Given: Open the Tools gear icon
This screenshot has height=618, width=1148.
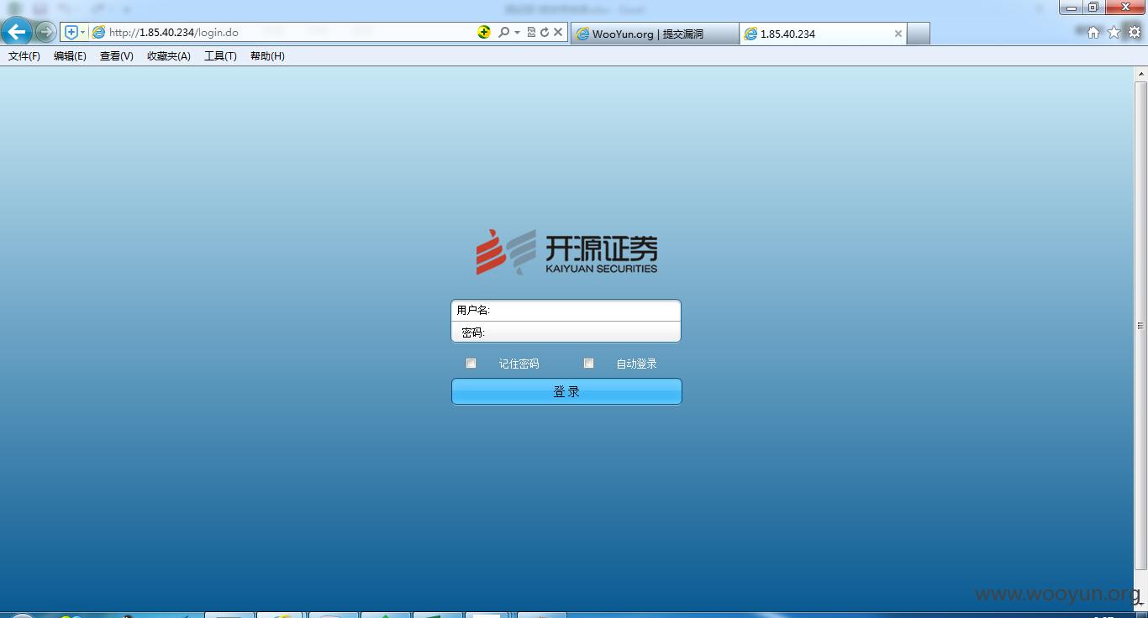Looking at the screenshot, I should coord(1135,33).
